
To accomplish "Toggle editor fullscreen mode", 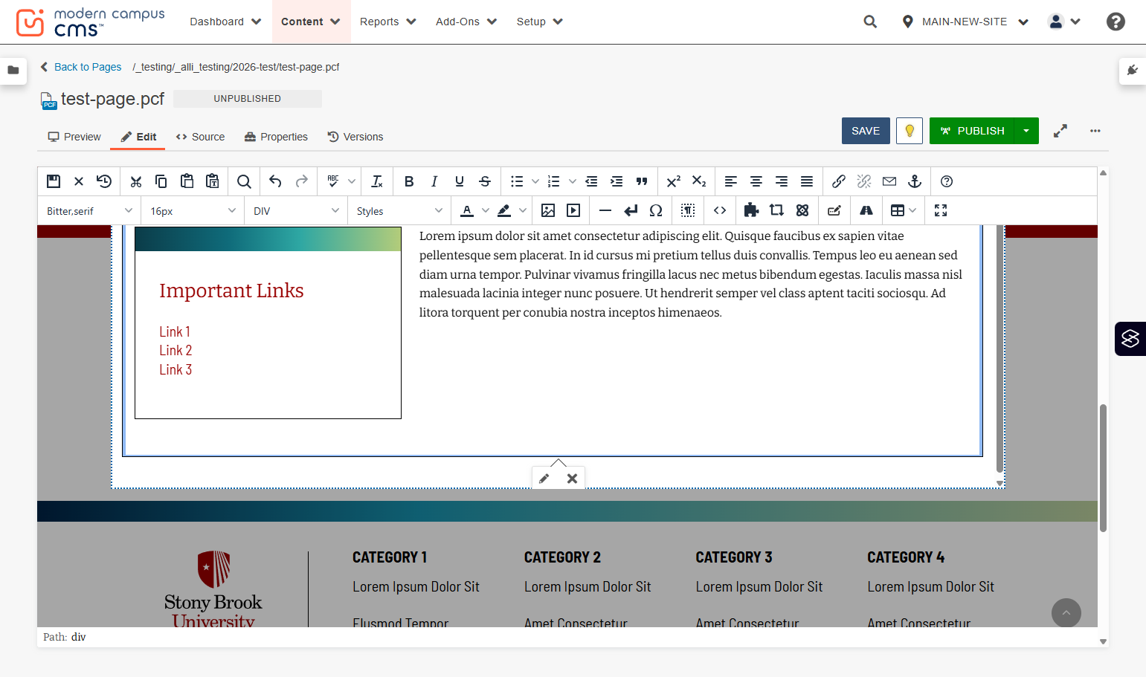I will coord(941,210).
